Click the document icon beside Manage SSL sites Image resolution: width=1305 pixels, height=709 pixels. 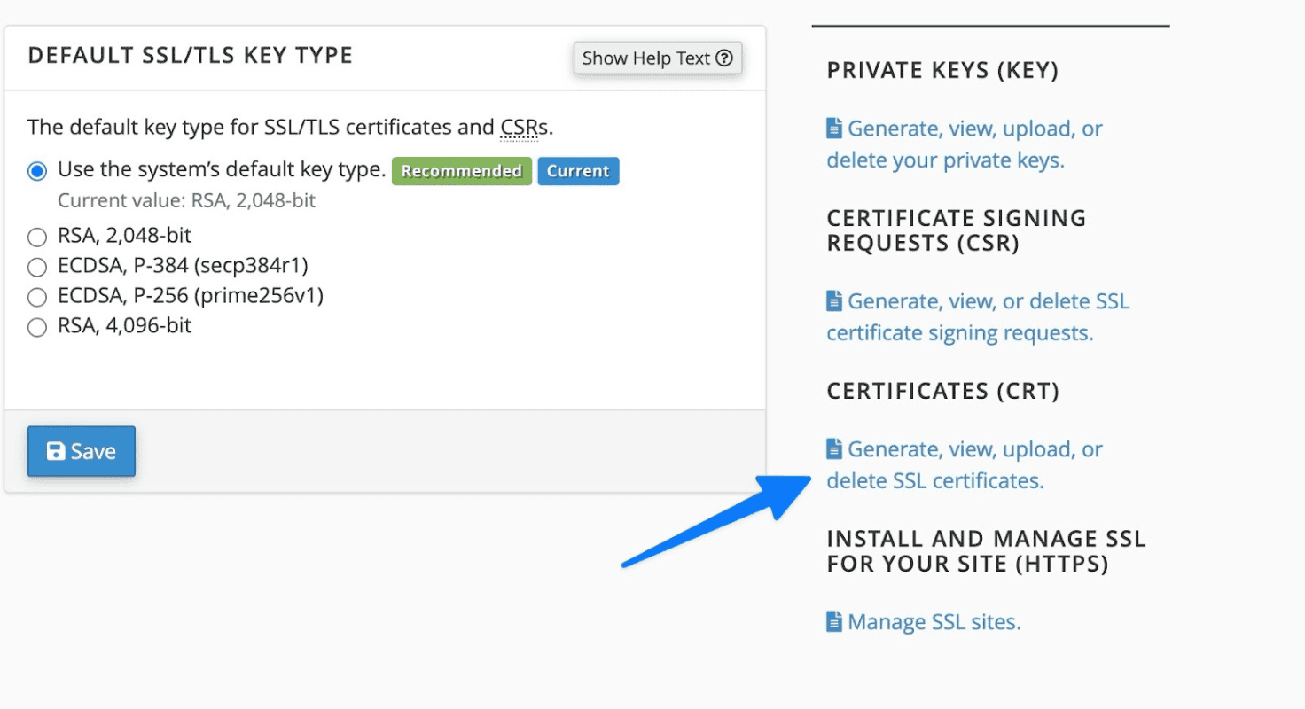click(834, 620)
